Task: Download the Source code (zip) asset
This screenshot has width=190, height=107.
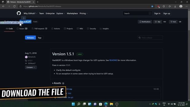Action: tap(69, 93)
